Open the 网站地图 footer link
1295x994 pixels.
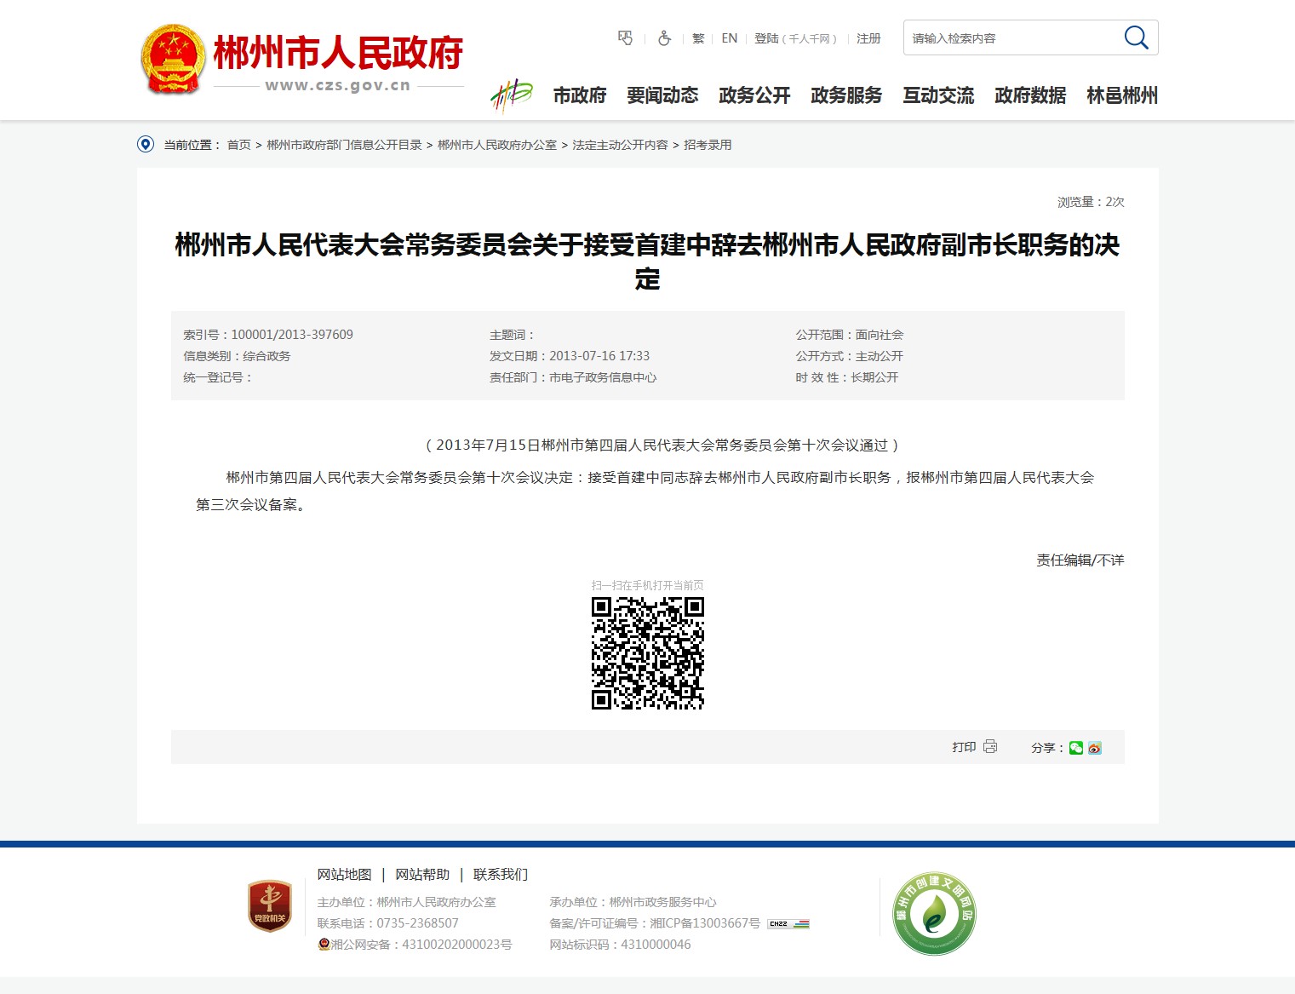(344, 875)
